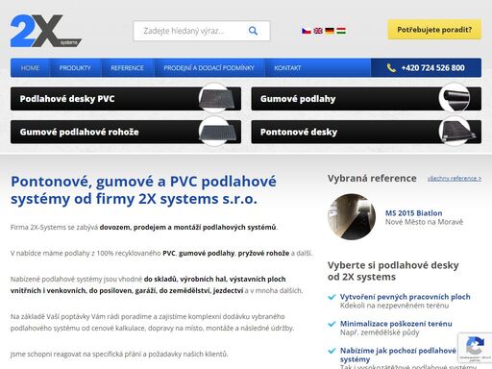Open the PRODUKTY menu item
Screen dimensions: 492x369
[75, 68]
